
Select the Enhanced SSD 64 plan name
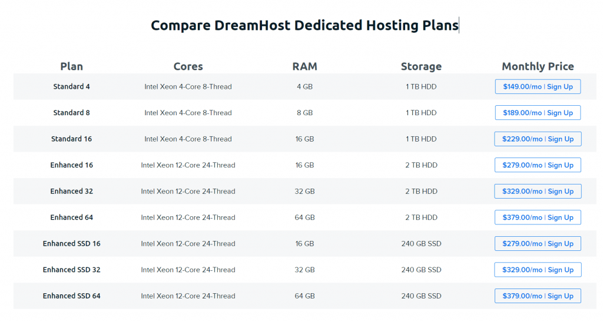pyautogui.click(x=71, y=296)
